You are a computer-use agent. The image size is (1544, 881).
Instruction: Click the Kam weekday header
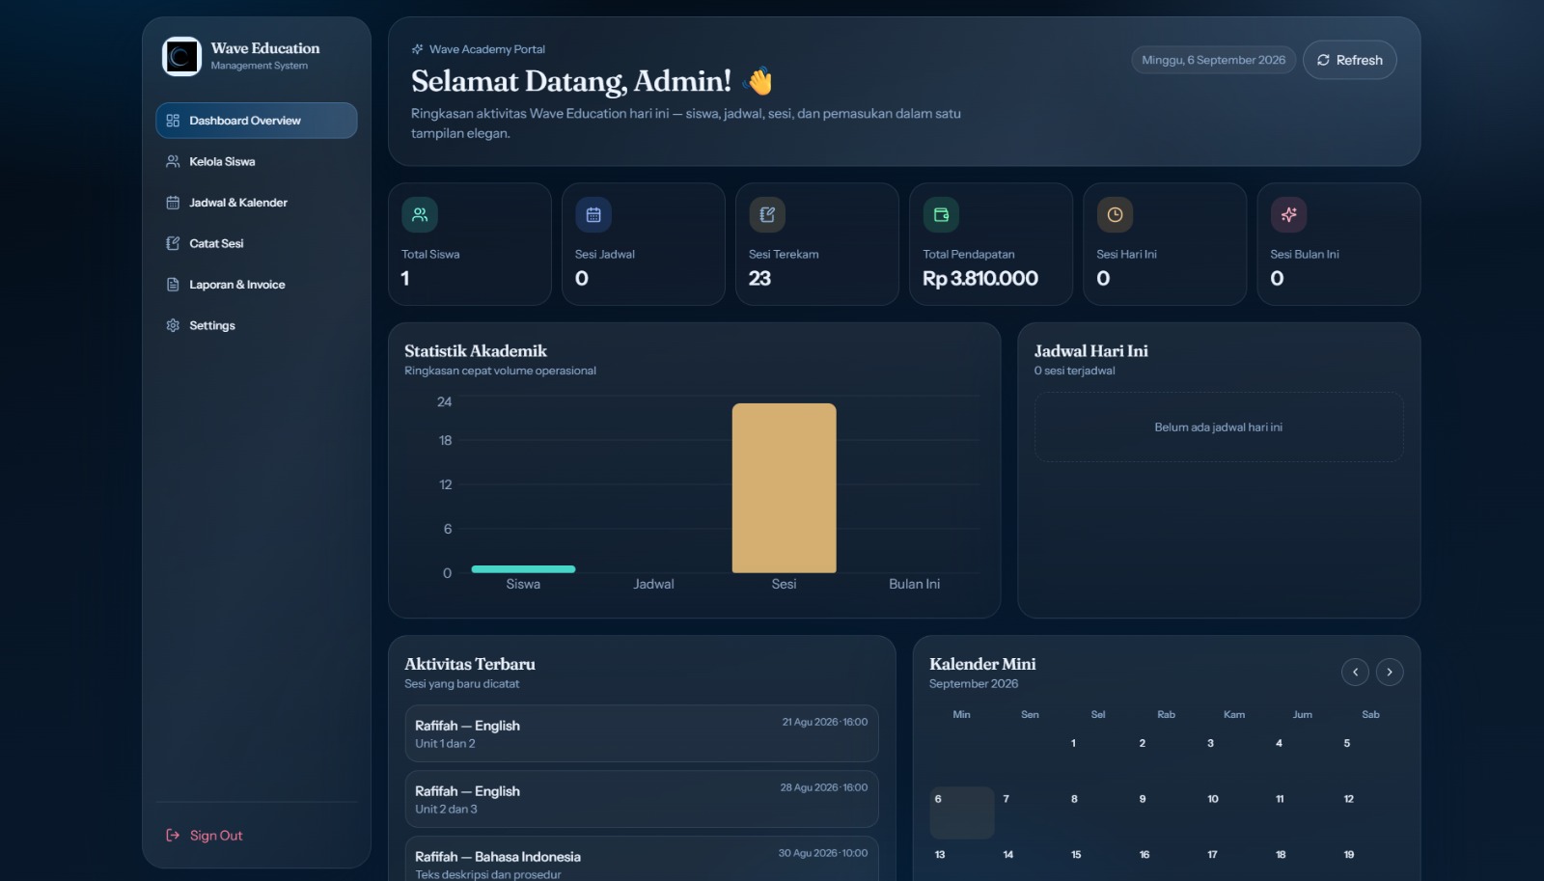(1234, 715)
